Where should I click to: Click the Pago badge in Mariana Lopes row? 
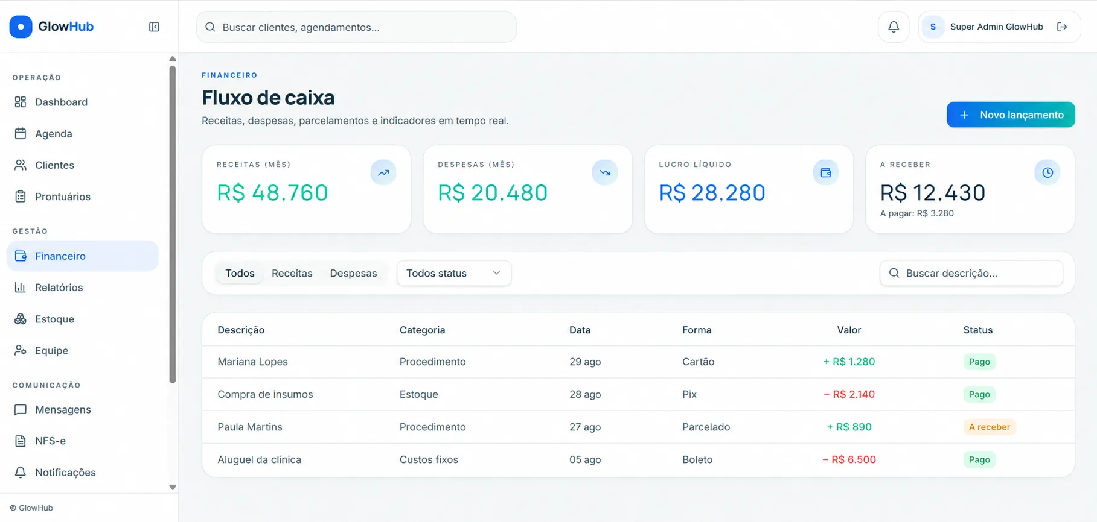(979, 362)
